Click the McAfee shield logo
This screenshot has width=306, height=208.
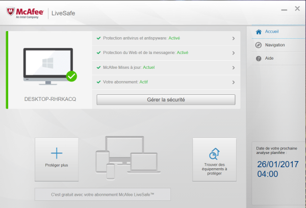10,12
